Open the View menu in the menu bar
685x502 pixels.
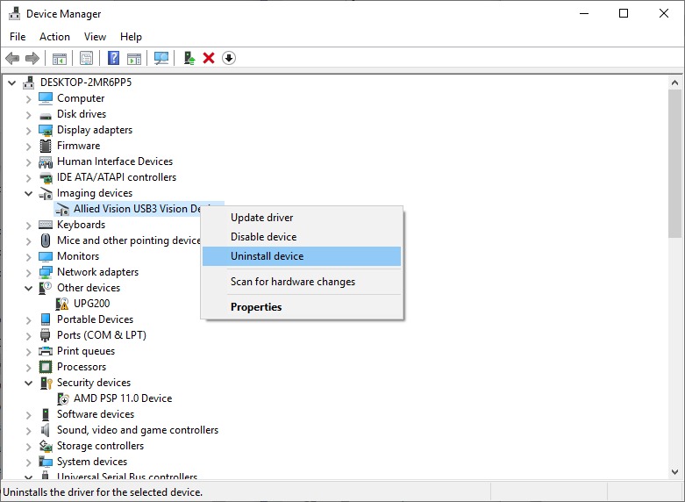tap(95, 37)
